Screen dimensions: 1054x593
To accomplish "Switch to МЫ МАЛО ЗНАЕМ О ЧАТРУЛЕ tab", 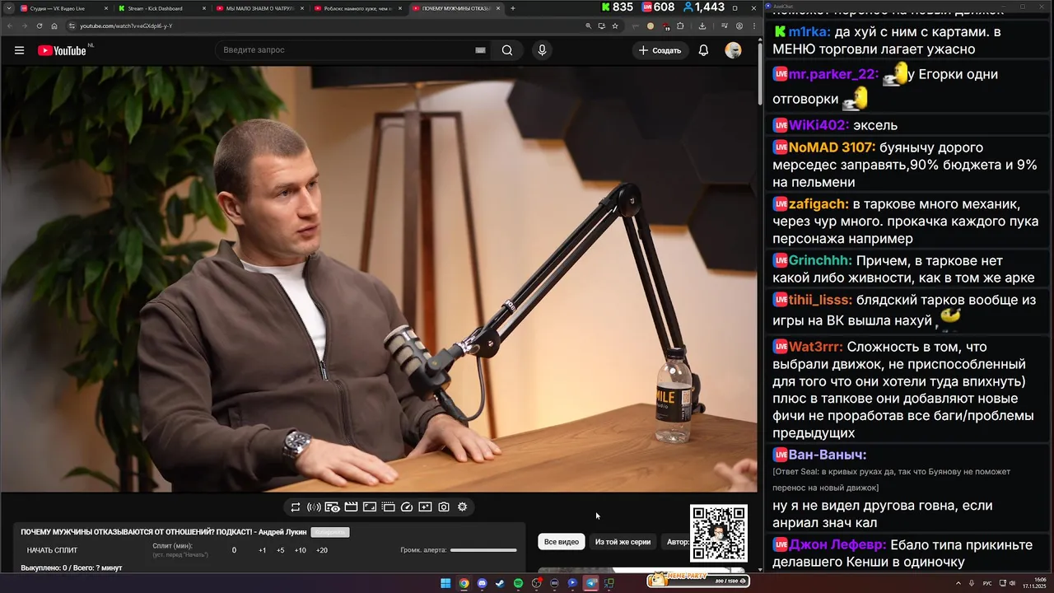I will tap(259, 8).
